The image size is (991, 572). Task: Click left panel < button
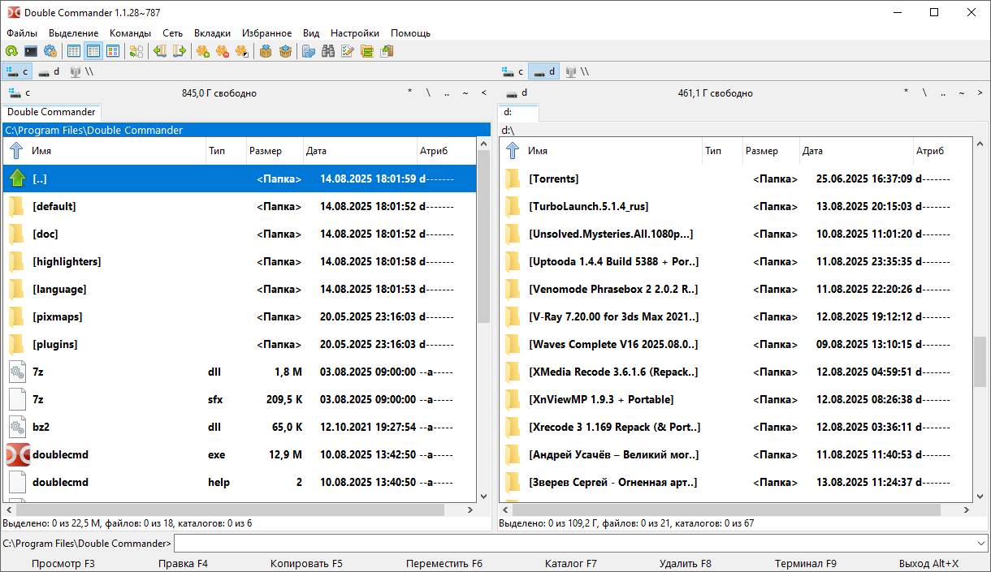pyautogui.click(x=484, y=93)
